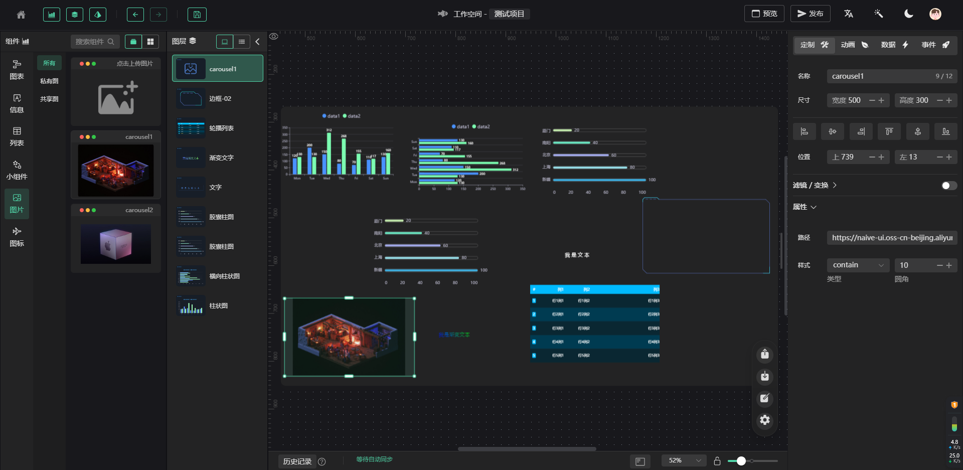This screenshot has width=963, height=470.
Task: Click the 发布 publish button
Action: point(811,14)
